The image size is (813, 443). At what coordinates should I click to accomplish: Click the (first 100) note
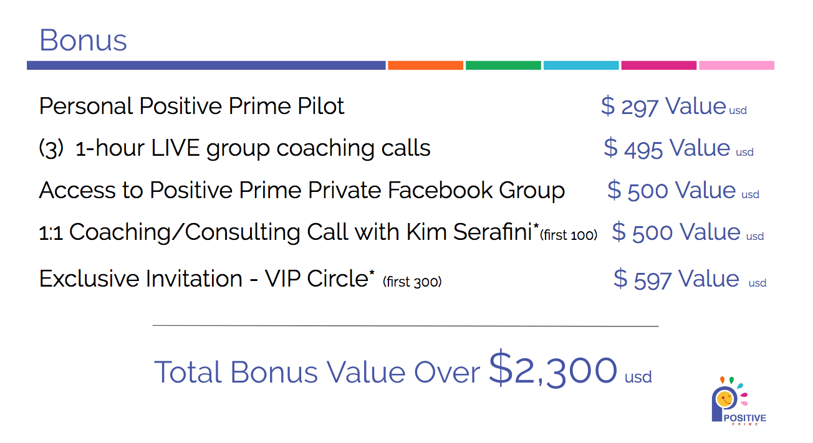(x=569, y=236)
